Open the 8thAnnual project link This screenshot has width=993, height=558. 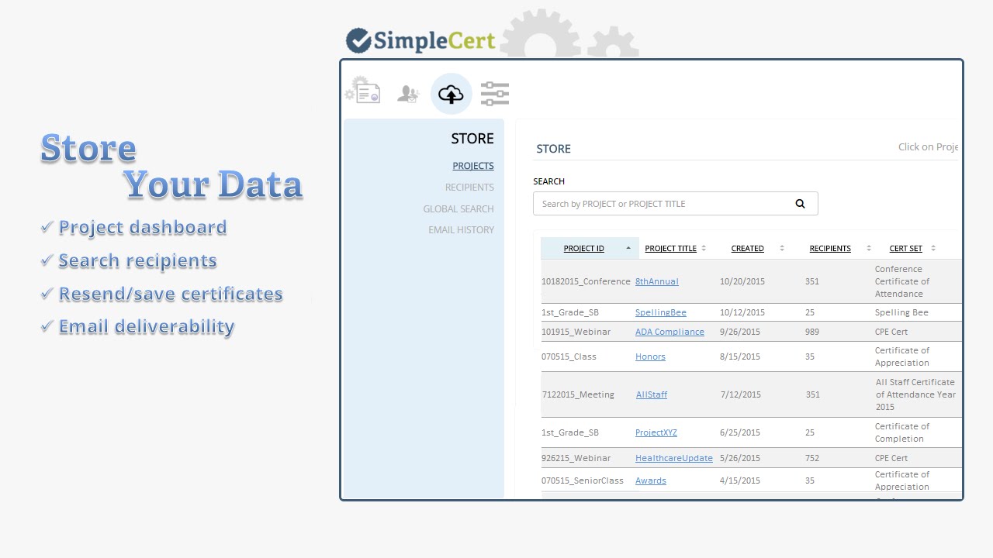[657, 281]
